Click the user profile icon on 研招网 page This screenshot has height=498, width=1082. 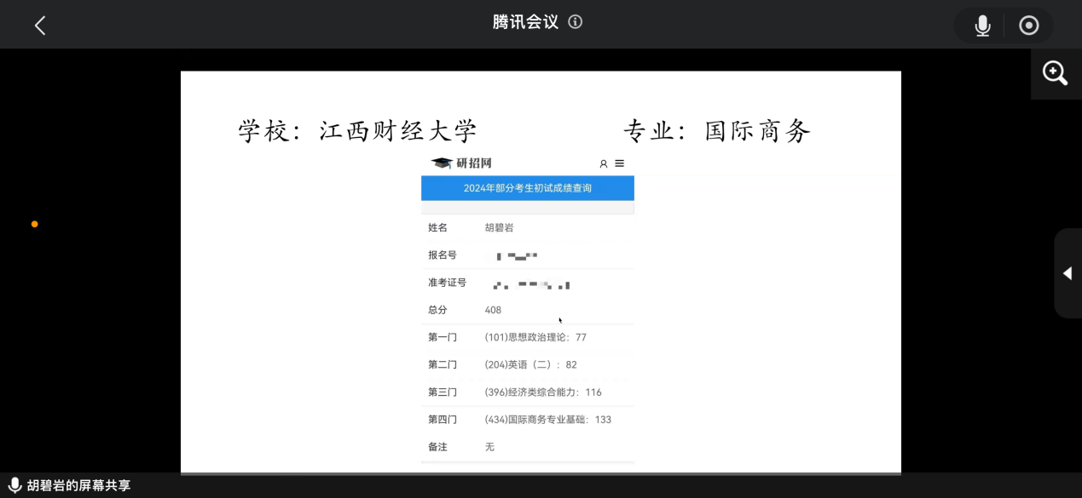(x=604, y=163)
